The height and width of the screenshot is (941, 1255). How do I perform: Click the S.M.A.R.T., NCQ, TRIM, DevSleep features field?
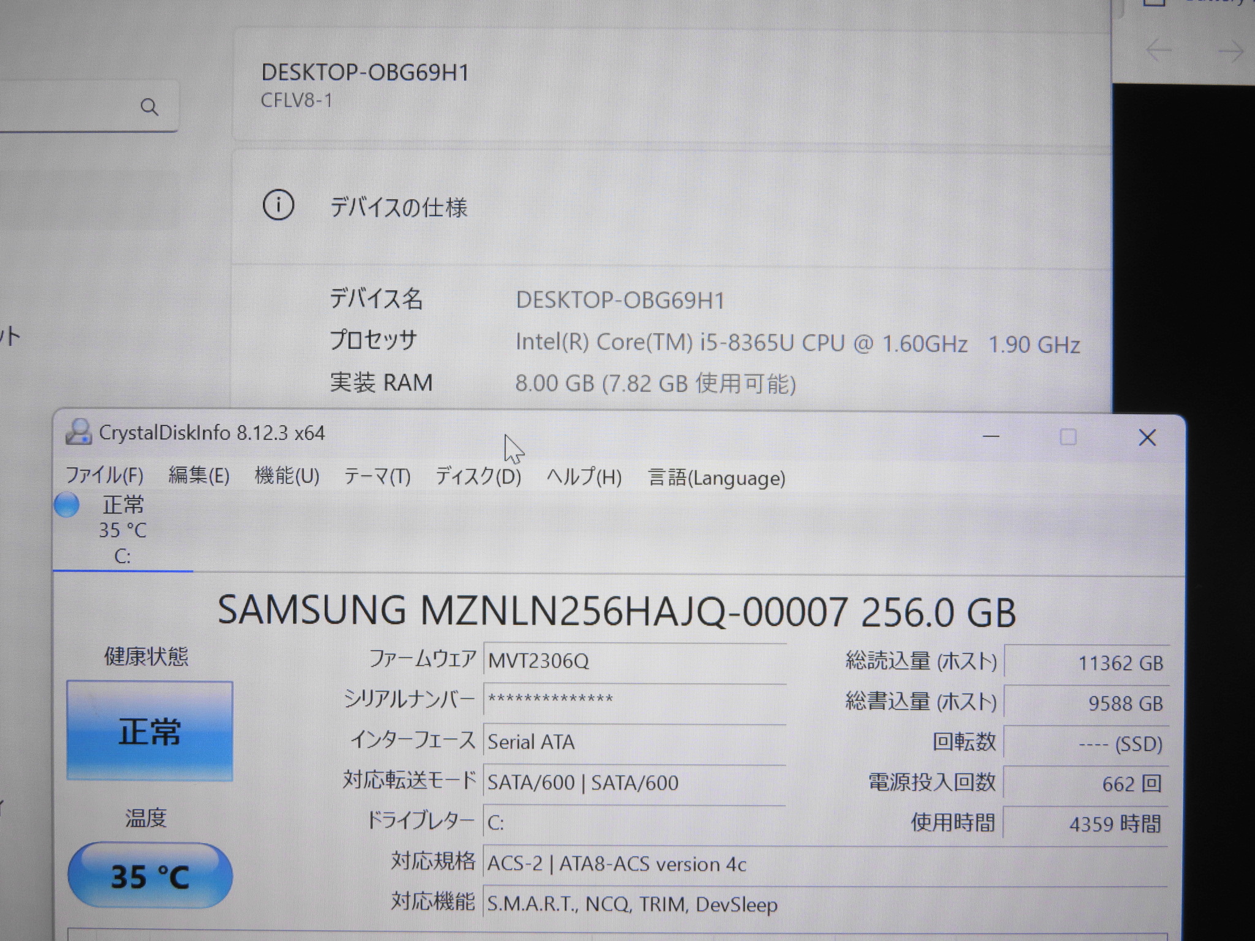click(825, 905)
